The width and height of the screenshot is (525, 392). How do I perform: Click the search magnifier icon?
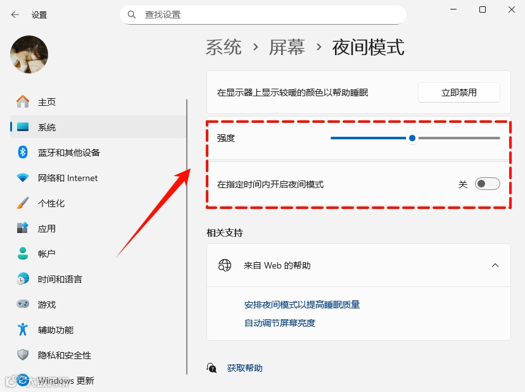coord(132,15)
